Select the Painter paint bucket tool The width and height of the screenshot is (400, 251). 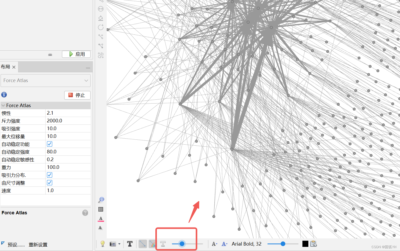(101, 18)
